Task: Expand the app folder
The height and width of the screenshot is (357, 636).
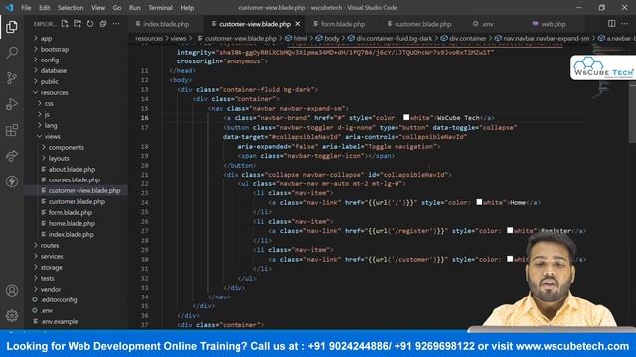Action: click(x=46, y=38)
